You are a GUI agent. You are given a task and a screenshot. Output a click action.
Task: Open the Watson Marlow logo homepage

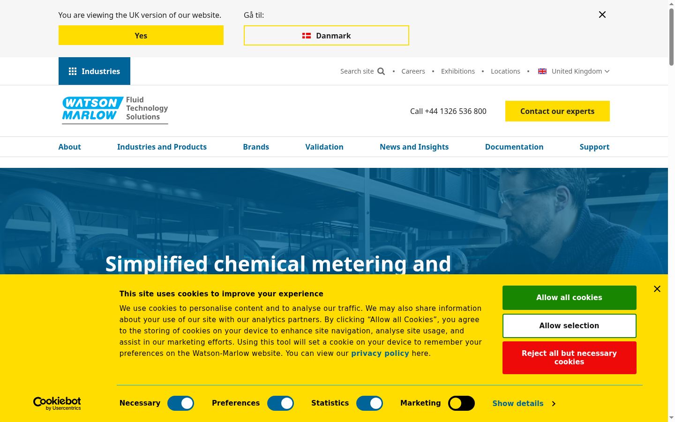pyautogui.click(x=115, y=110)
